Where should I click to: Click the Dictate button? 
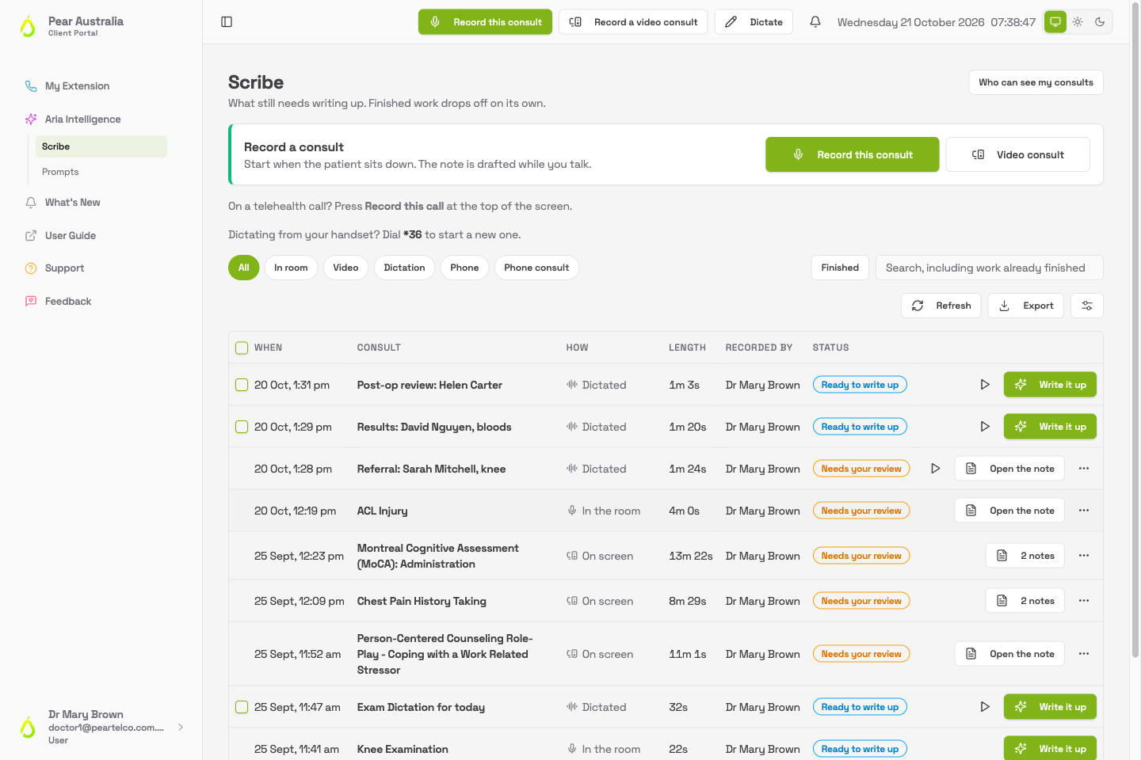(x=754, y=22)
